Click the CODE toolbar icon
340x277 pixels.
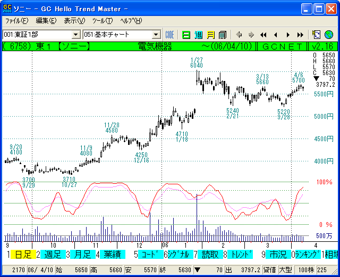(169, 35)
